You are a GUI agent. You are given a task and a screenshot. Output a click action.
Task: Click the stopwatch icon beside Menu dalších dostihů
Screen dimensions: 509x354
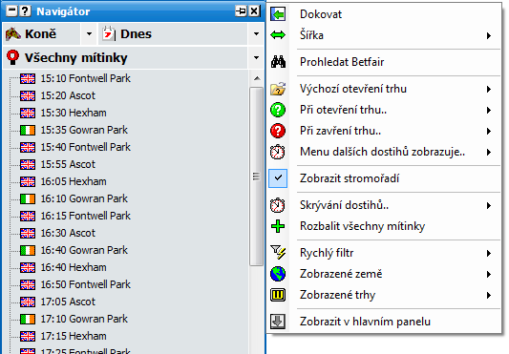[x=278, y=152]
